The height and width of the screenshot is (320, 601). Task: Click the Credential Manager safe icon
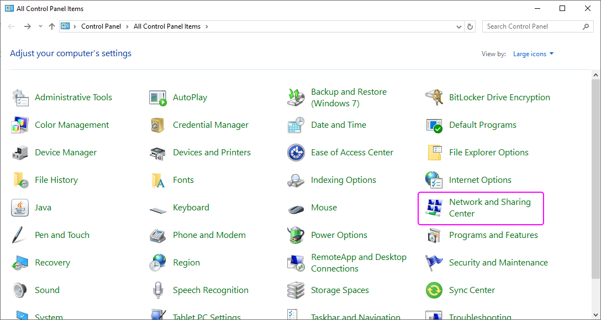point(158,125)
